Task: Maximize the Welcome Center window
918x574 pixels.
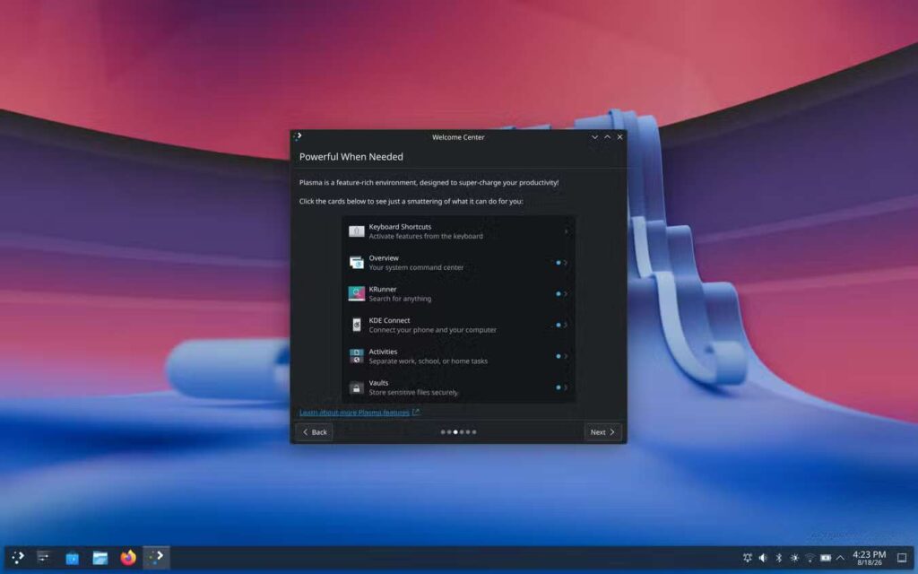Action: click(x=607, y=136)
